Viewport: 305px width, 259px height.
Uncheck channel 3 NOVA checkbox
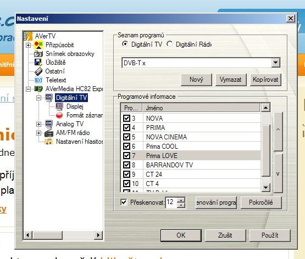click(126, 118)
